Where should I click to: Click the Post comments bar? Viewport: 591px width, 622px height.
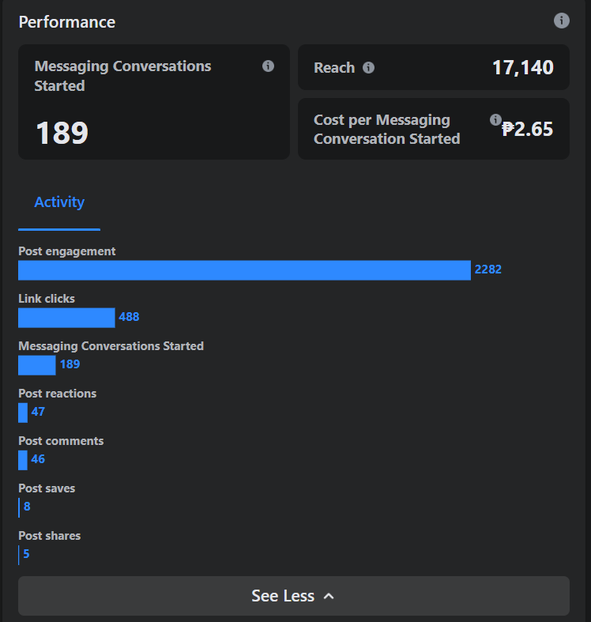tap(23, 460)
